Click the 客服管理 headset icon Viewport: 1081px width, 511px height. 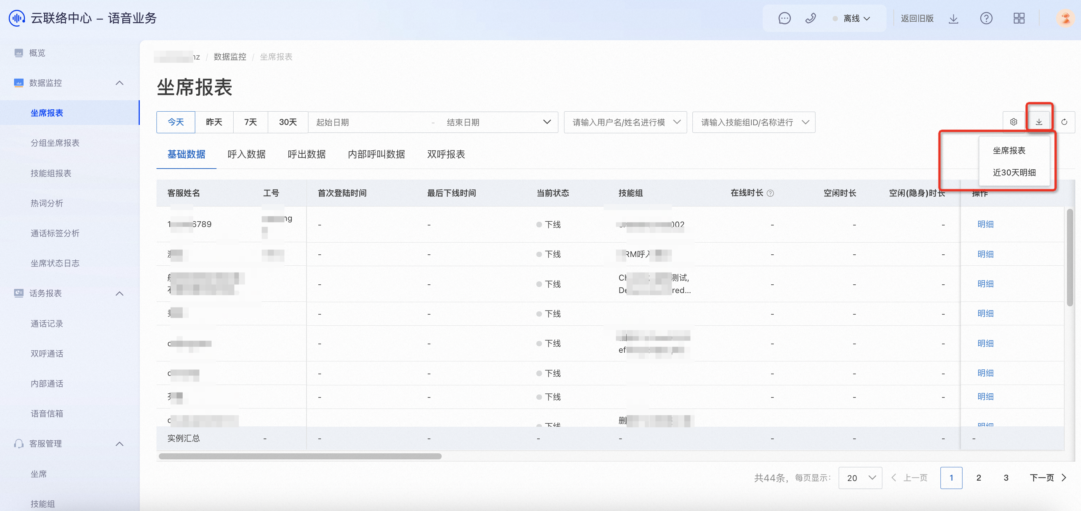pos(19,443)
